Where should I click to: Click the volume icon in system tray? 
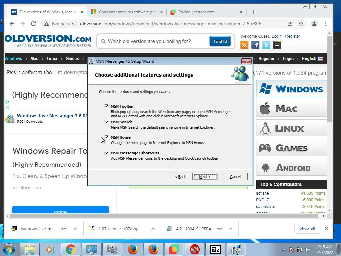point(307,250)
